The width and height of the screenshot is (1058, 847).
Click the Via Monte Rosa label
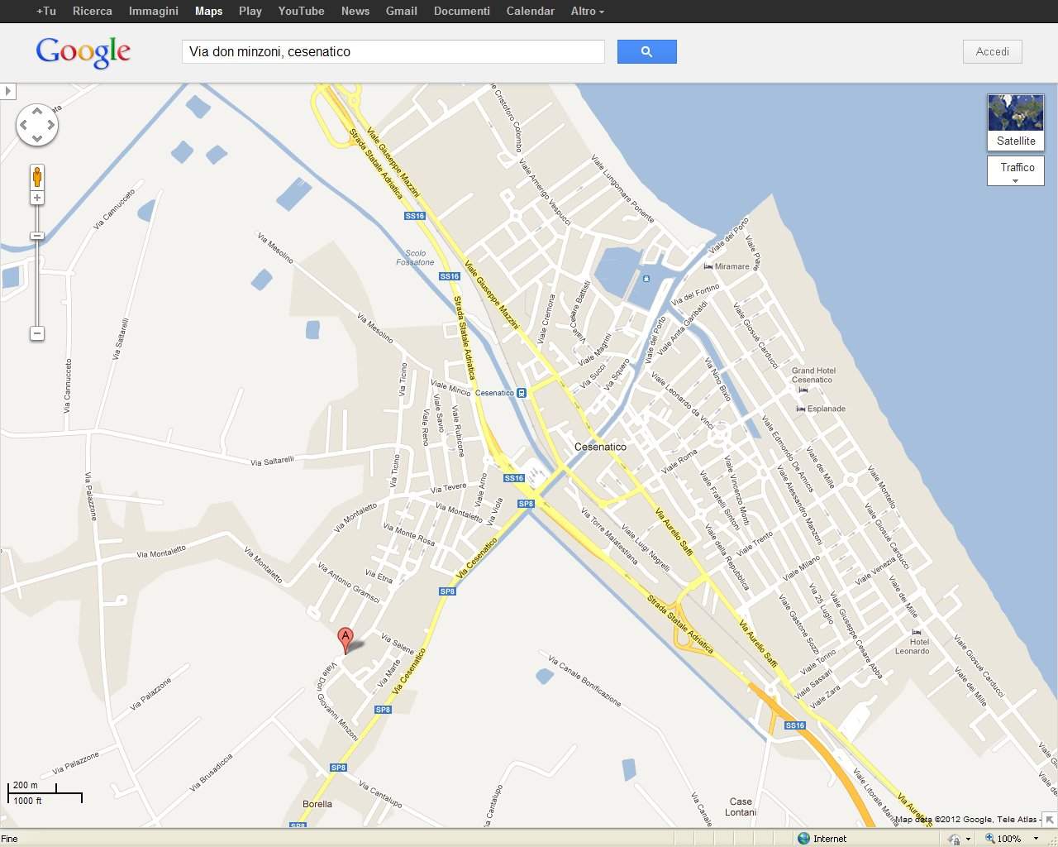[x=409, y=534]
